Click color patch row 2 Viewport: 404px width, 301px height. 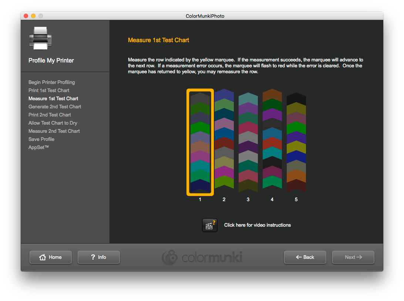pyautogui.click(x=224, y=139)
